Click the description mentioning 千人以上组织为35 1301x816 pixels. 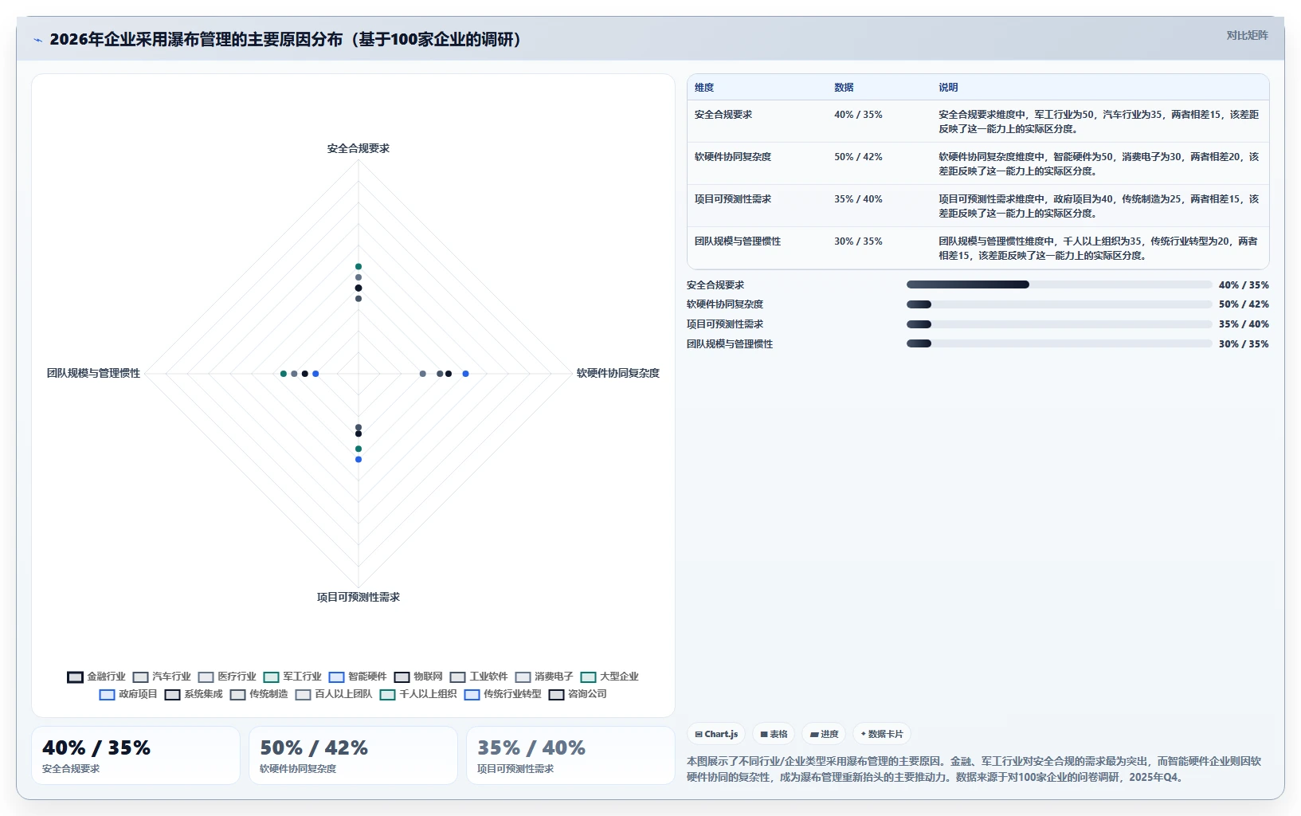click(1099, 249)
